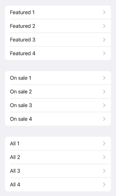
Task: Click the disclosure chevron for All 4
Action: [x=104, y=185]
